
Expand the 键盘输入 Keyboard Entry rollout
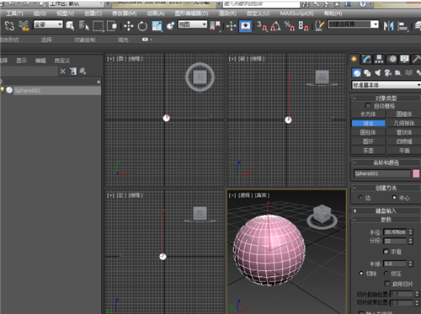386,210
